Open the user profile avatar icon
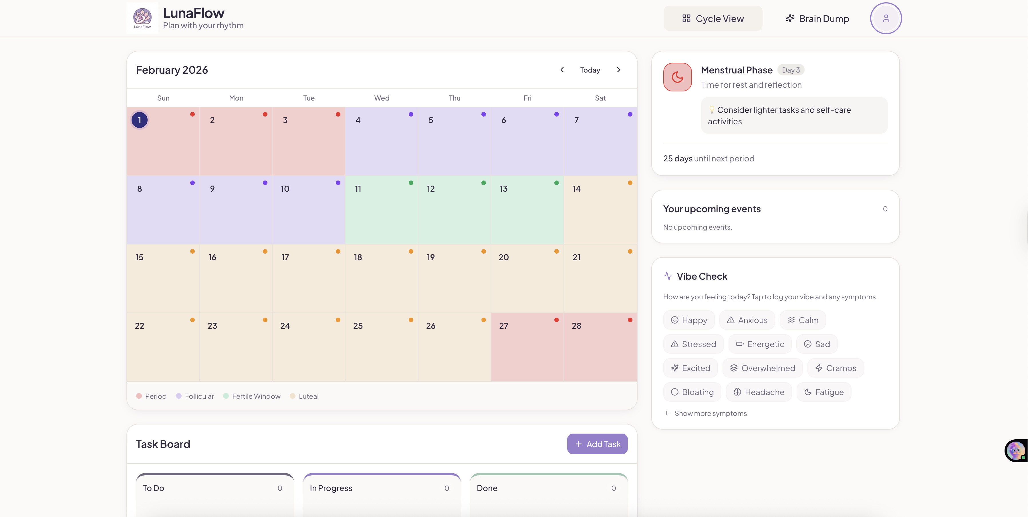 point(886,18)
